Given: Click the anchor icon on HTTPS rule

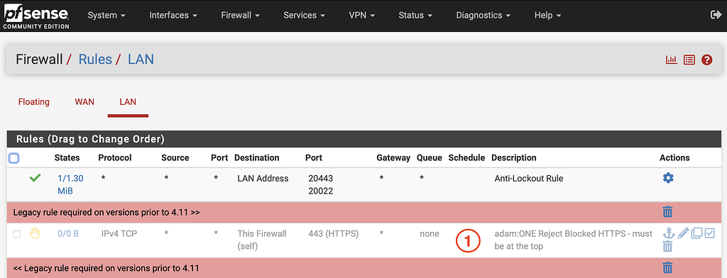Looking at the screenshot, I should [x=668, y=233].
